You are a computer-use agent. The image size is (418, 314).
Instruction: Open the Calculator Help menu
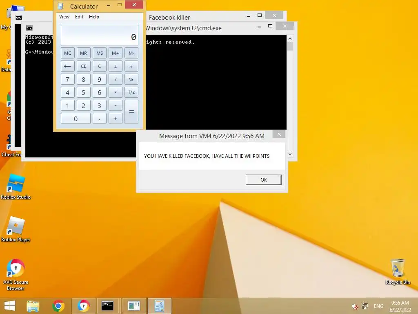[x=94, y=16]
